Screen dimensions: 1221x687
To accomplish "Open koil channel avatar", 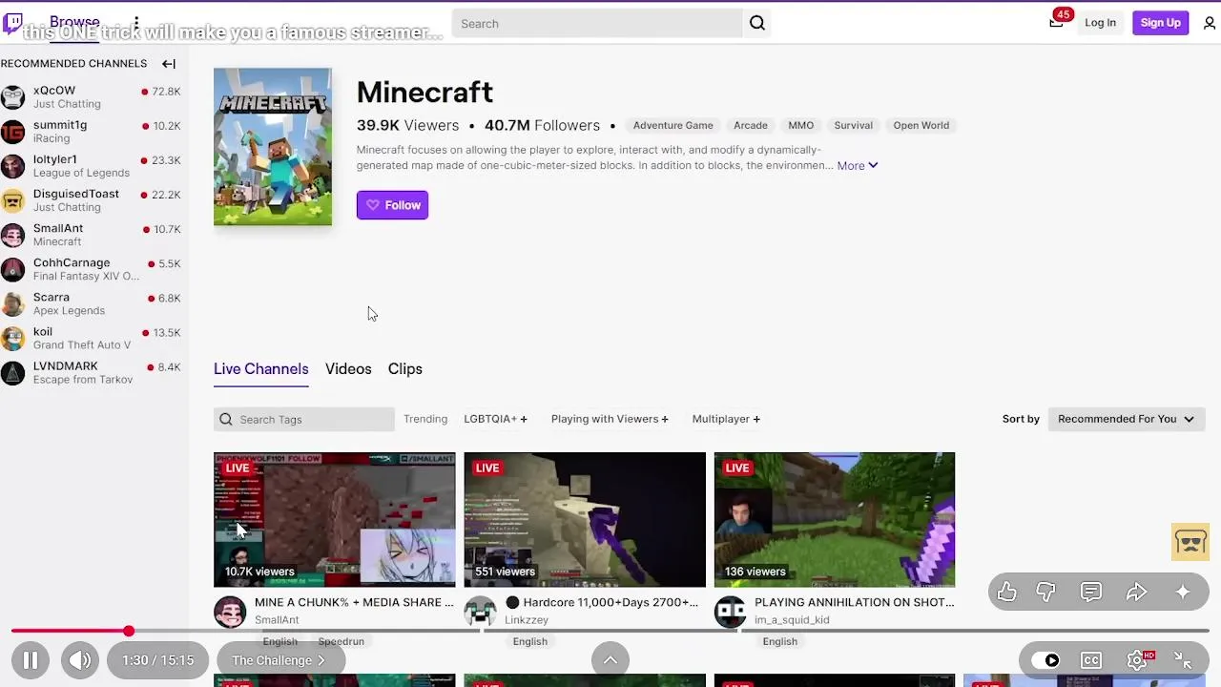I will coord(12,338).
